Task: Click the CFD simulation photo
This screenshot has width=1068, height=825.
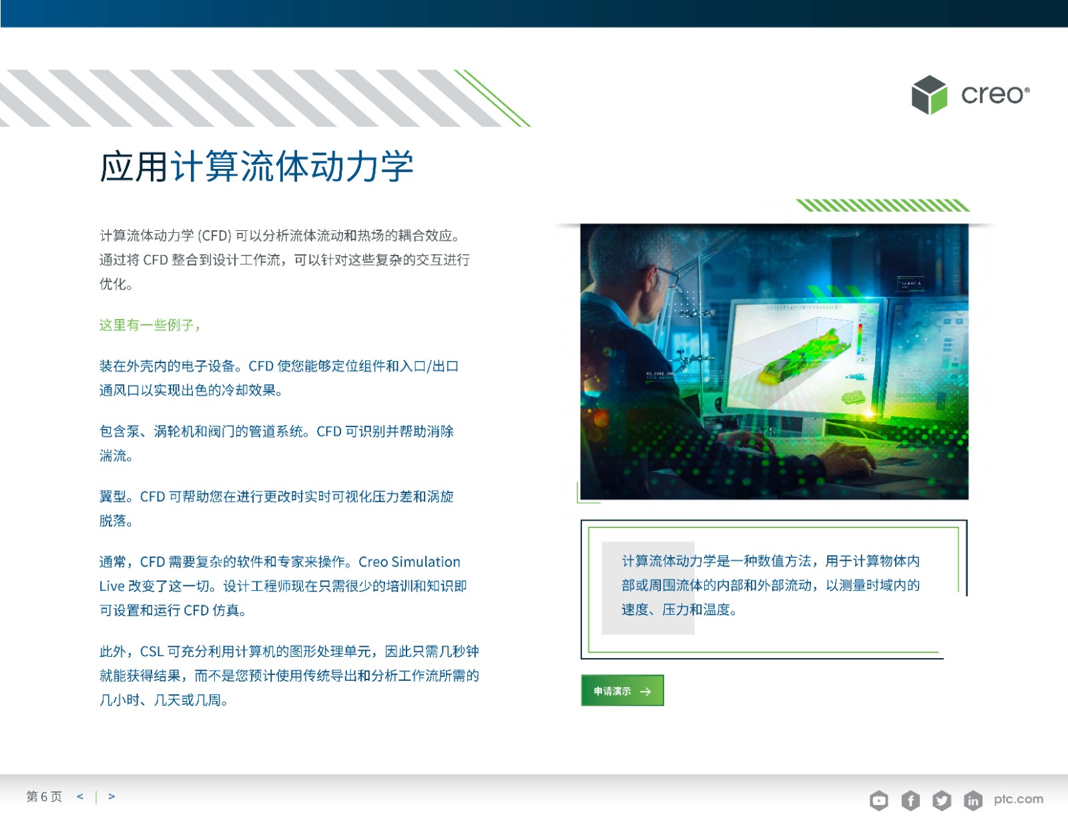Action: click(x=774, y=362)
